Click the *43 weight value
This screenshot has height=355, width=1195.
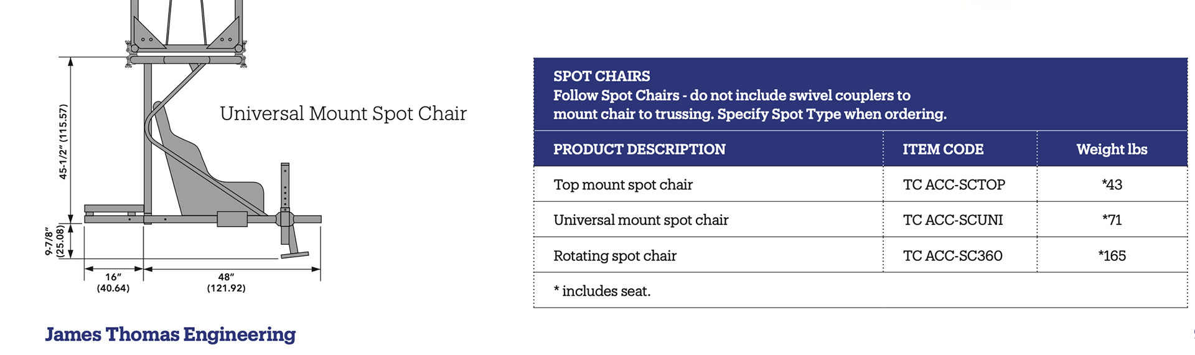[1112, 185]
